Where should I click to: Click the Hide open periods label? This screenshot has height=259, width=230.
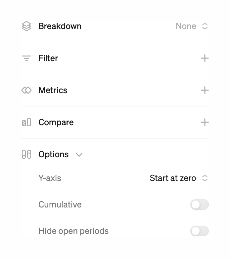tap(73, 231)
